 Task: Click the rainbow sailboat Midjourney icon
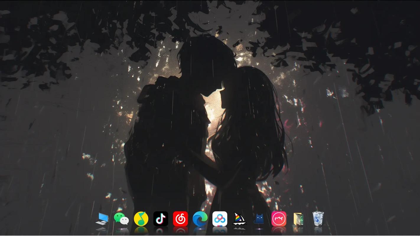(239, 219)
